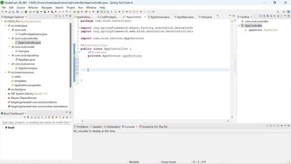Click the green Run toolbar icon

point(37,12)
